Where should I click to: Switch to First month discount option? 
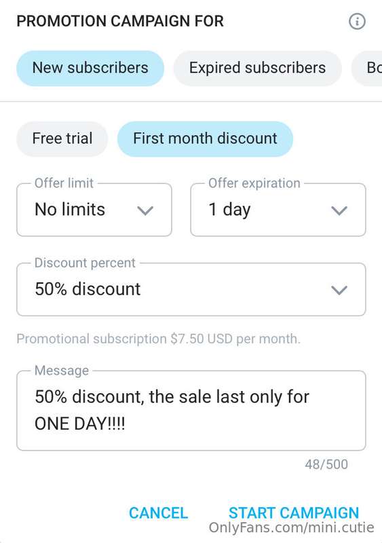(205, 138)
